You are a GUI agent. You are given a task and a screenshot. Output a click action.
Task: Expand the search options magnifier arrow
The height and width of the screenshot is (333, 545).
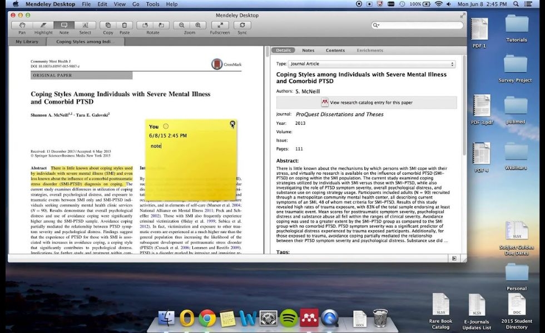pos(376,25)
